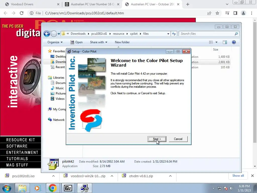Select Network in navigation pane
This screenshot has width=257, height=193.
[56, 120]
